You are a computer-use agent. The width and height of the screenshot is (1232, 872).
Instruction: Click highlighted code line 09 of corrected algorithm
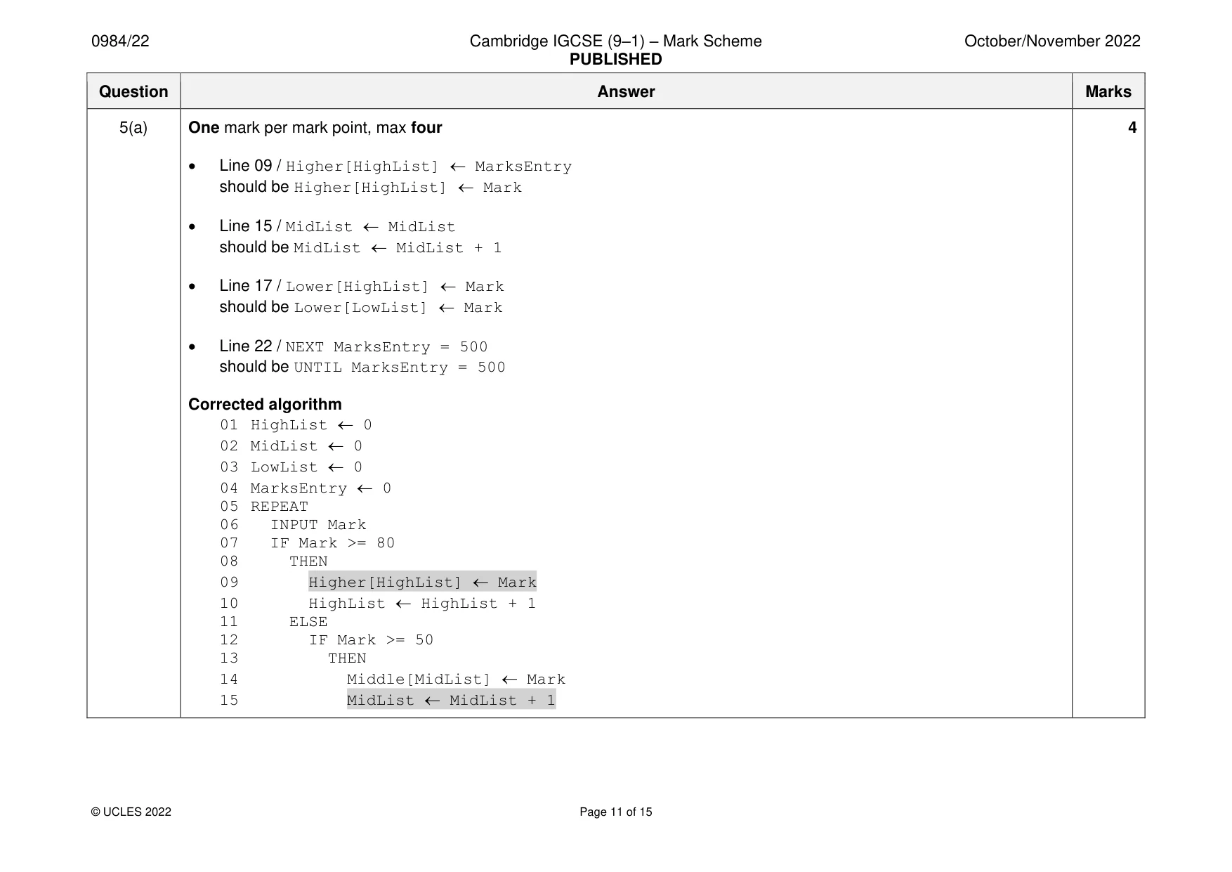pyautogui.click(x=422, y=582)
